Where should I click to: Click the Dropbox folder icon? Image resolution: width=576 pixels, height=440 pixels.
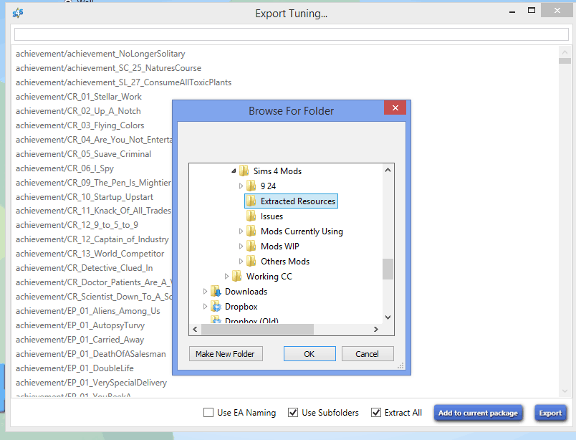pos(216,307)
